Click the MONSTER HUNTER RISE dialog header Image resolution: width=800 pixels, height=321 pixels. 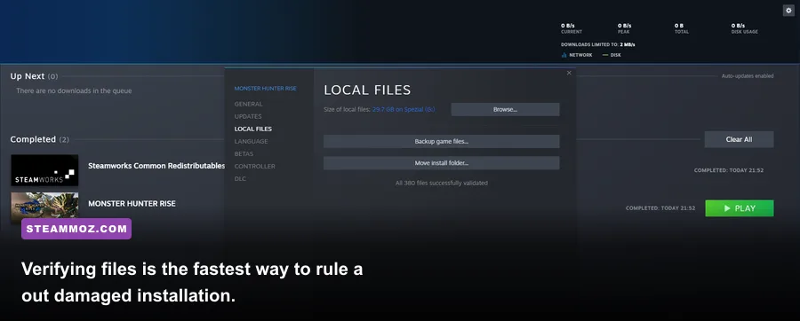point(265,89)
